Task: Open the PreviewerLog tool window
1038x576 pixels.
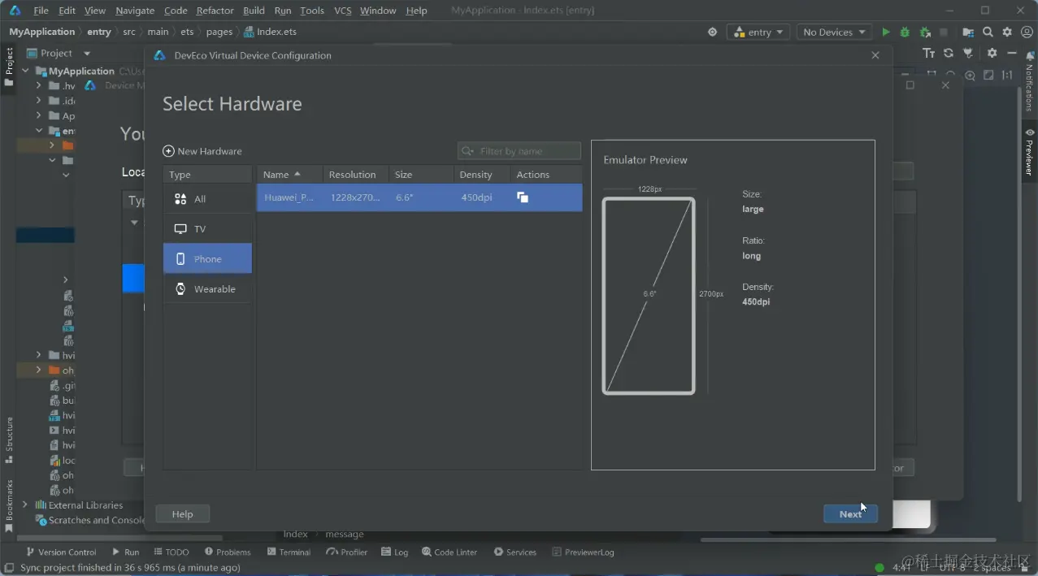Action: point(583,552)
